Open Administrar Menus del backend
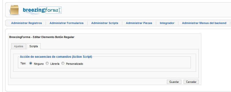The height and width of the screenshot is (92, 231). click(x=204, y=23)
